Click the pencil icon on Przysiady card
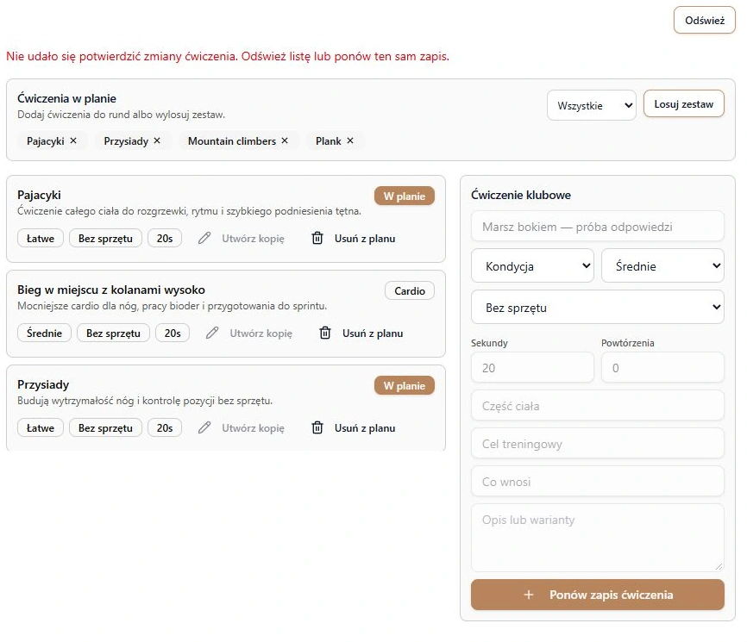 (204, 427)
